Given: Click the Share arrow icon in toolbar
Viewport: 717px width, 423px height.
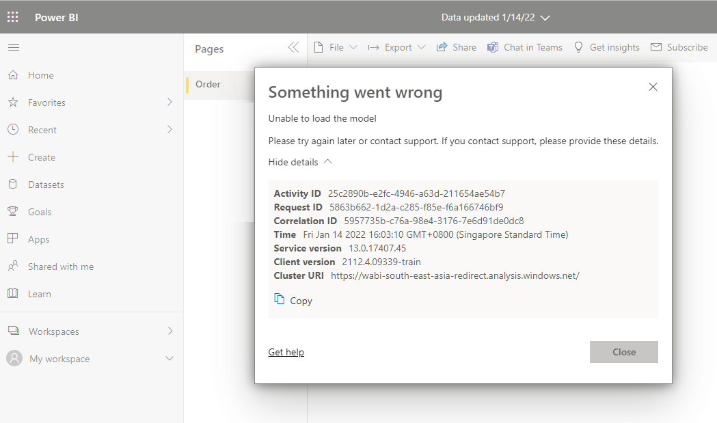Looking at the screenshot, I should click(x=442, y=46).
